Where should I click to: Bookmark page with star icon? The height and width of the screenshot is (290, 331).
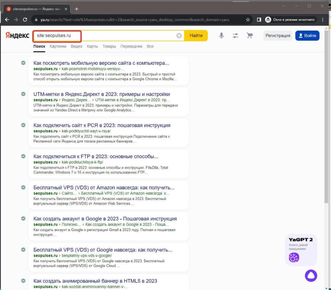(x=248, y=20)
